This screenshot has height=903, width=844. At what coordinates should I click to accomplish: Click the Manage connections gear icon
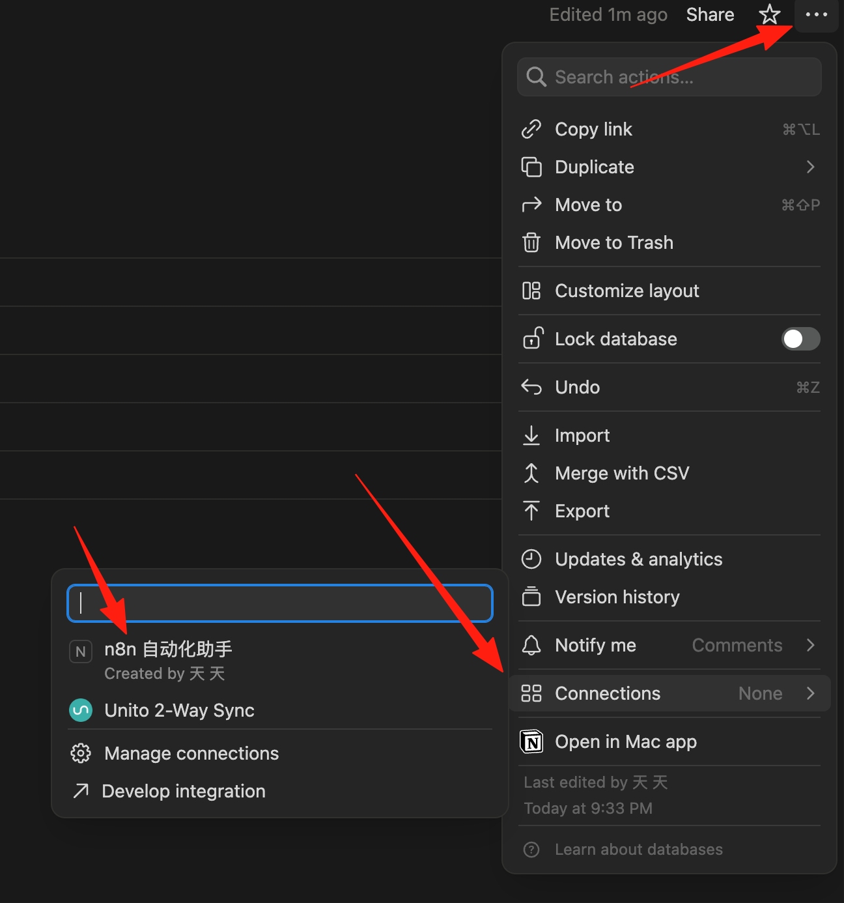pyautogui.click(x=81, y=753)
